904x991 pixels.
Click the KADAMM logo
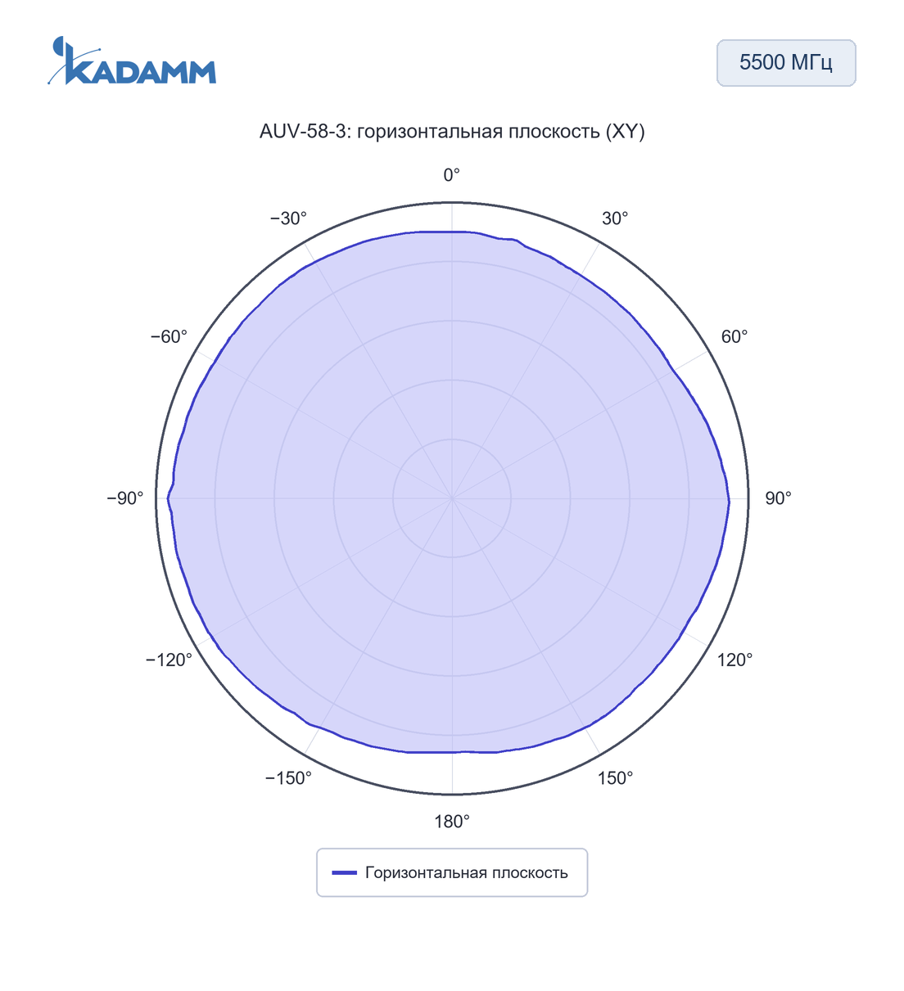pyautogui.click(x=132, y=61)
